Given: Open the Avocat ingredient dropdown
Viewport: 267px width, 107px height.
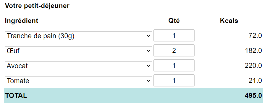Looking at the screenshot, I should pos(78,66).
